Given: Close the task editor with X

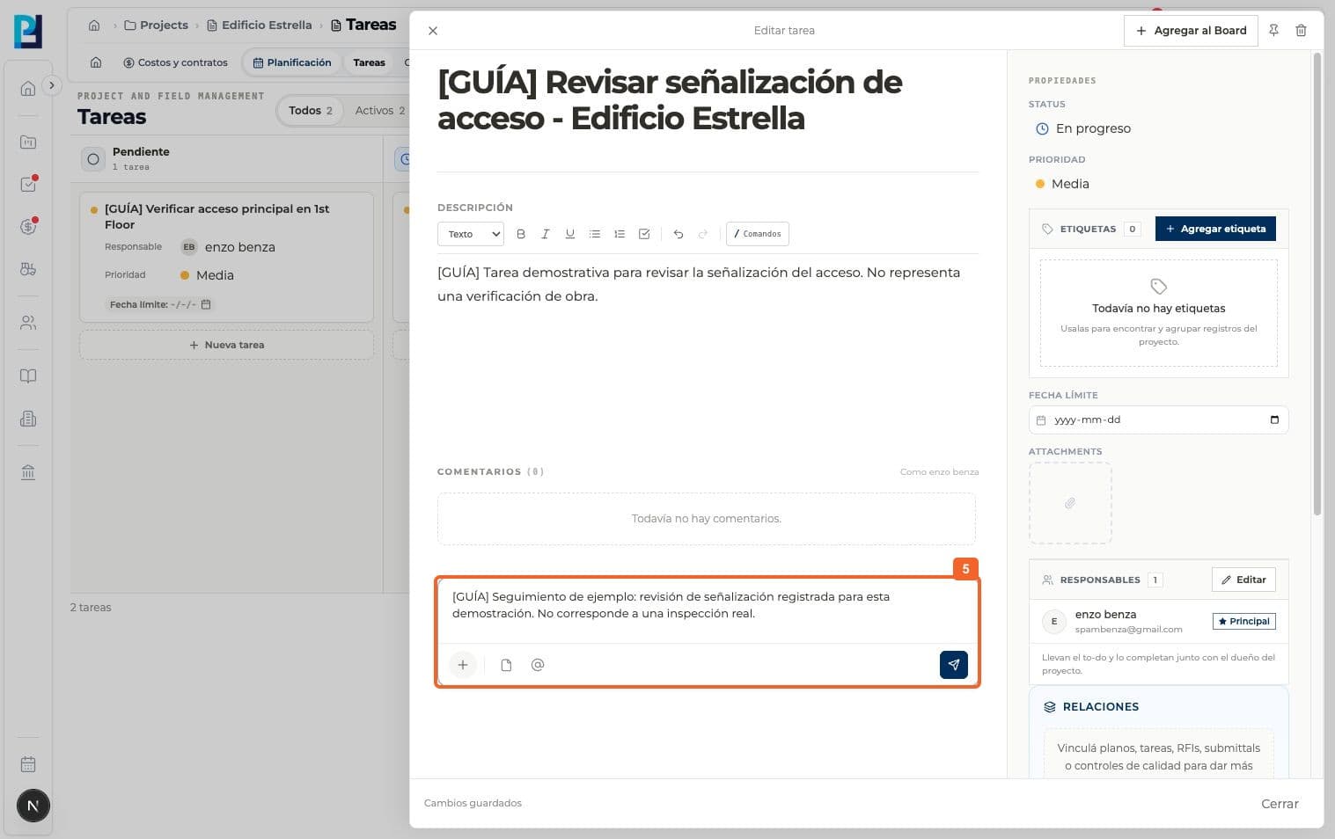Looking at the screenshot, I should tap(433, 31).
